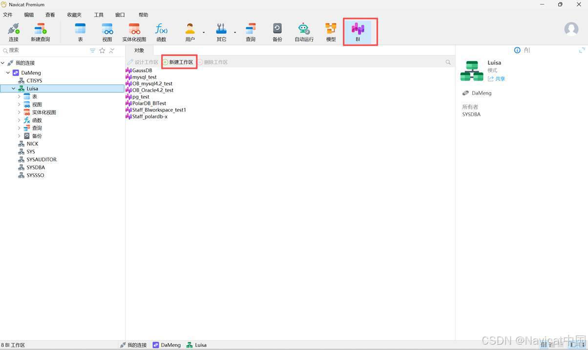Expand the 实体化视图 tree node
The image size is (588, 350).
coord(19,112)
